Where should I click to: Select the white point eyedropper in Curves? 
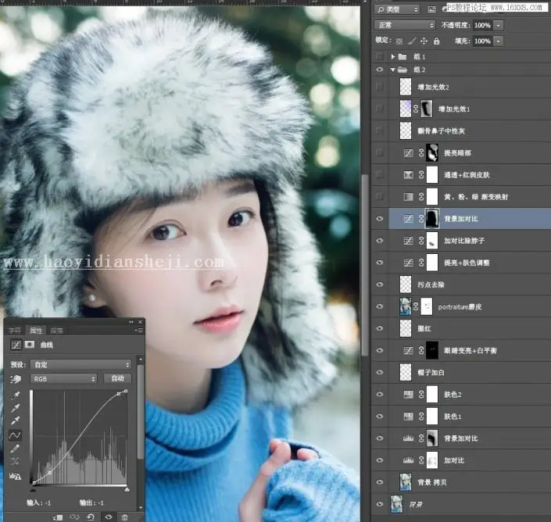pos(16,420)
